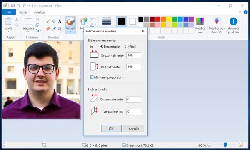
Task: Click the Seleziona rectangle tool
Action: point(28,21)
